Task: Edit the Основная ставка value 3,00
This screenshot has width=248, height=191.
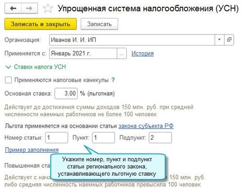Action: tap(66, 94)
